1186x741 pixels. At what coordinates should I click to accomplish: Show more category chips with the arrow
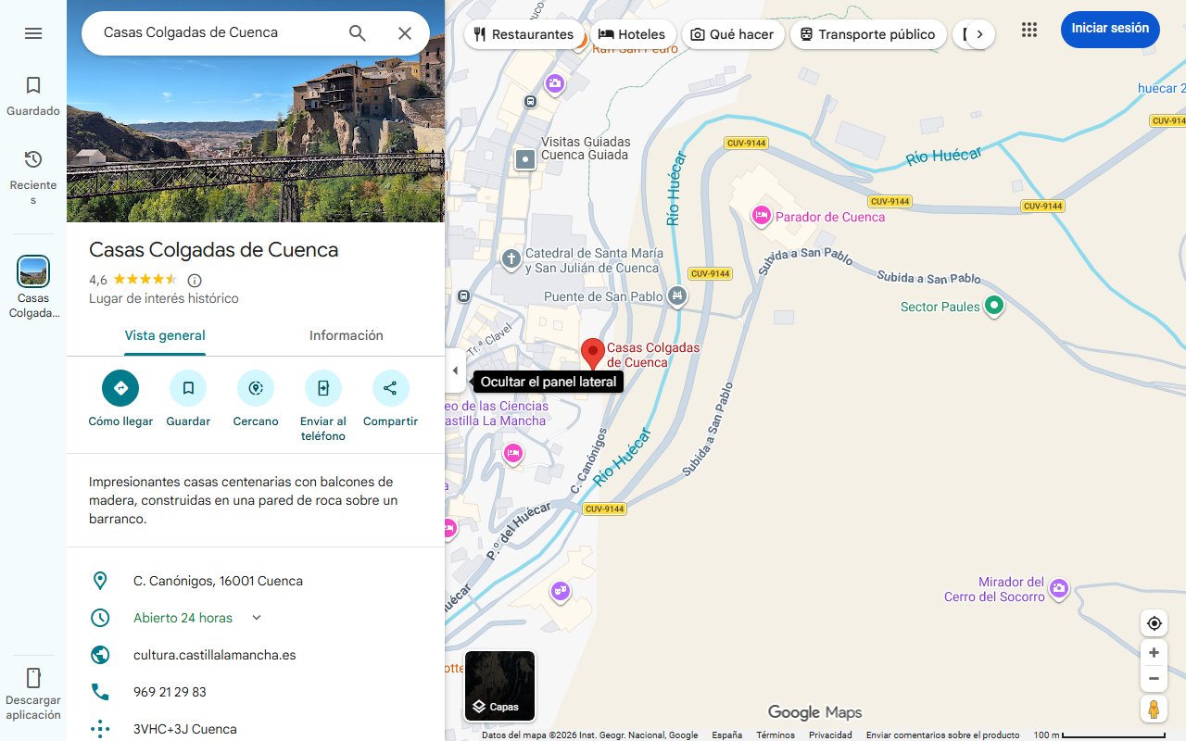979,33
